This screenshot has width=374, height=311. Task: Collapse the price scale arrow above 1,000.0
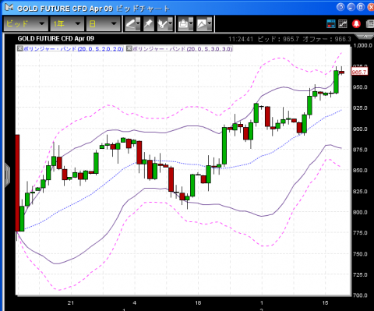365,36
